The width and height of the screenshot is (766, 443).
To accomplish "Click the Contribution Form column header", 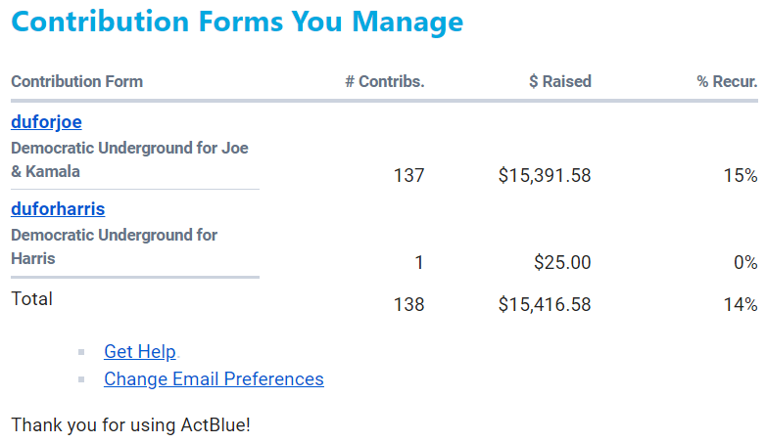I will pos(76,81).
